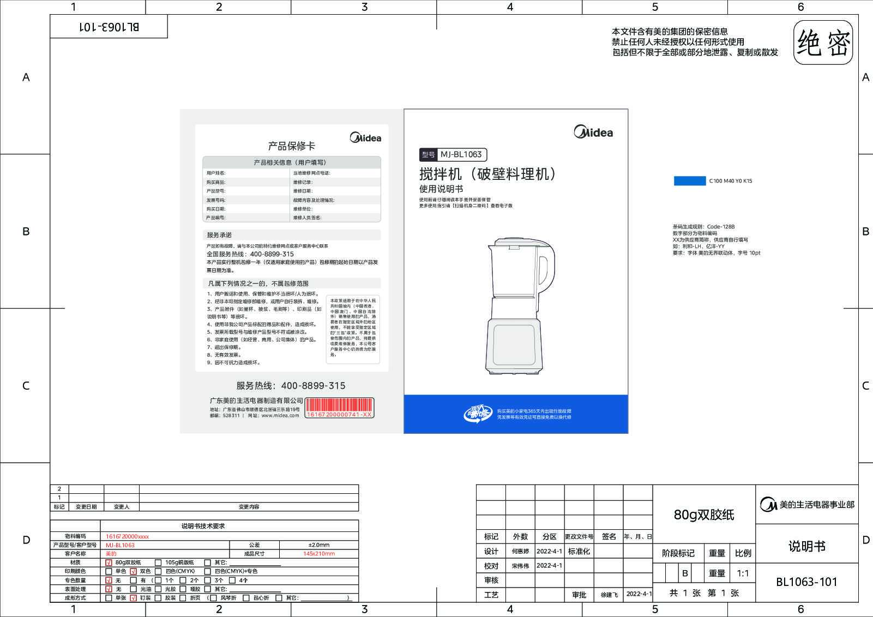
Task: Check the 2个 spot color checkbox
Action: (x=183, y=580)
